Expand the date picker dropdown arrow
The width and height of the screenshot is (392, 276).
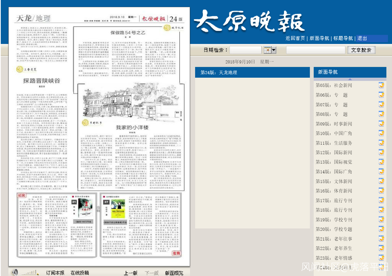pos(274,50)
